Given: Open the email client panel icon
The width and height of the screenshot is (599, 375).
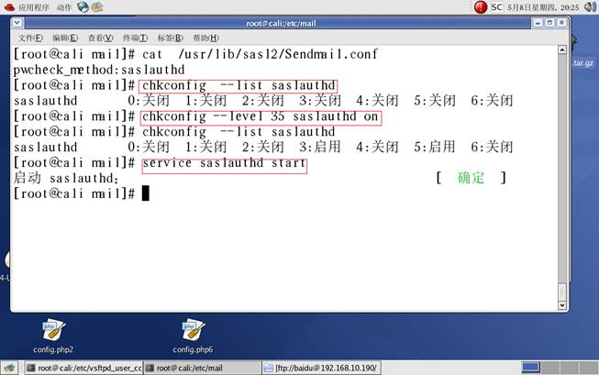Looking at the screenshot, I should pyautogui.click(x=97, y=7).
